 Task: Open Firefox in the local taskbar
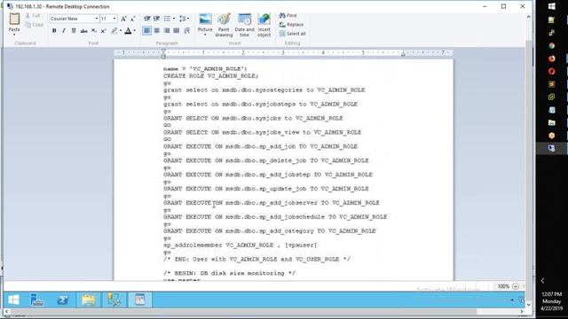pyautogui.click(x=552, y=58)
